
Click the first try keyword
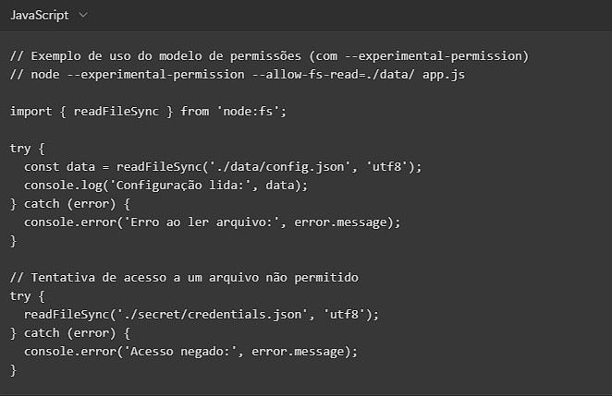20,148
